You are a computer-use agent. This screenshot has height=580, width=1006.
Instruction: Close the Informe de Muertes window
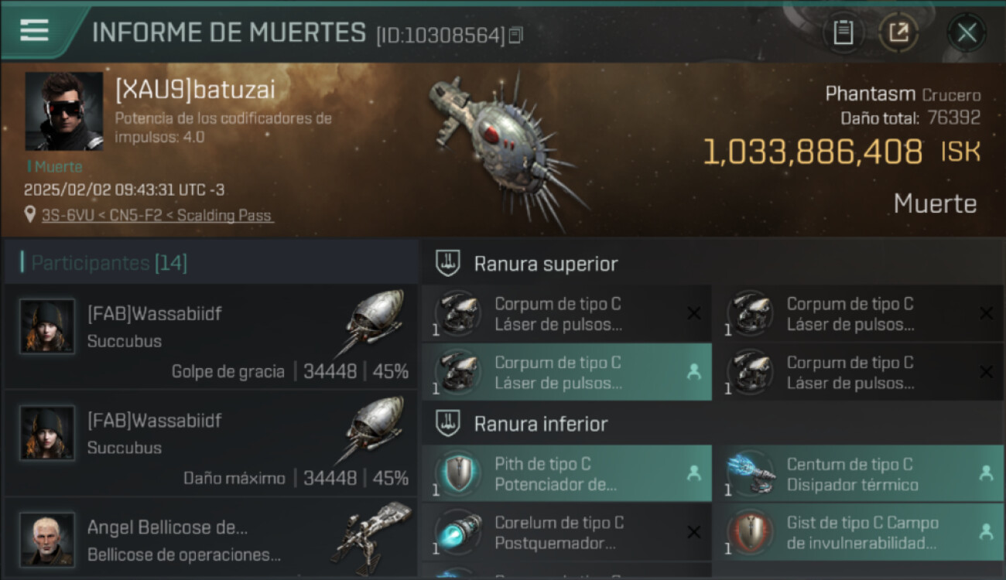967,32
